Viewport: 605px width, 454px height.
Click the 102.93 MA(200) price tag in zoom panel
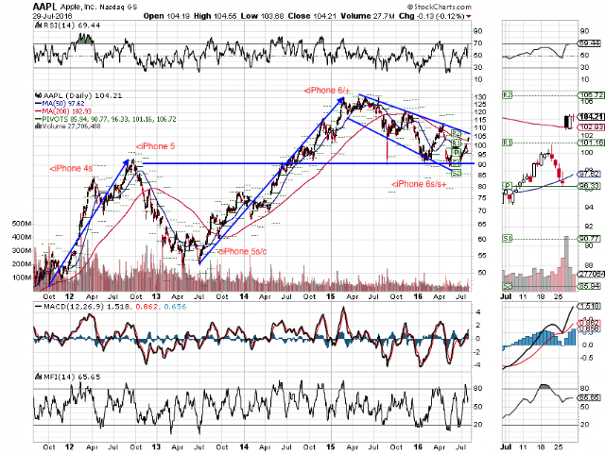pos(590,127)
